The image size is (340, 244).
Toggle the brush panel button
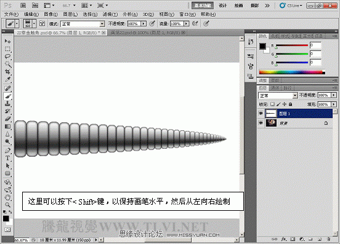coord(42,23)
